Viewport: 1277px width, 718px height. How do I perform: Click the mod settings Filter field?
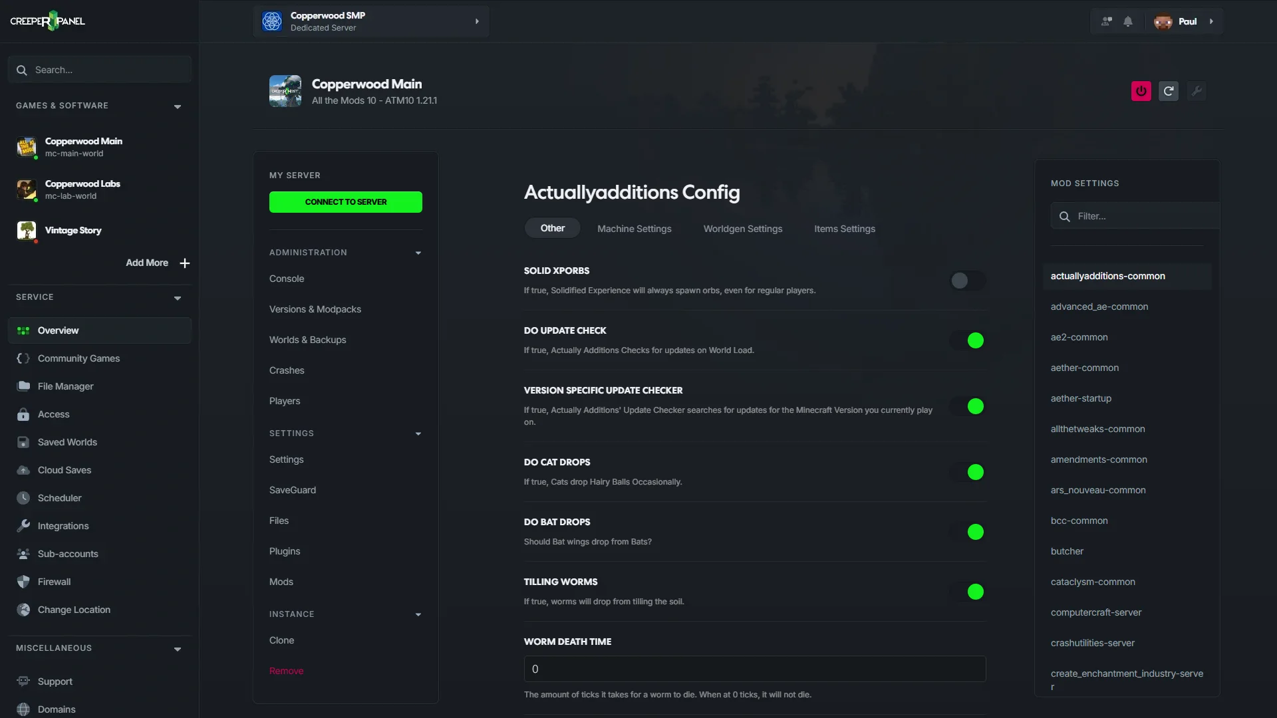pos(1135,216)
